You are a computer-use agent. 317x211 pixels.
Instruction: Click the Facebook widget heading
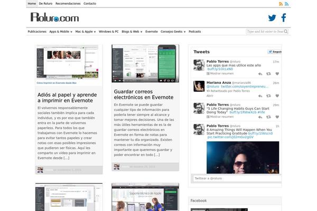point(199,200)
